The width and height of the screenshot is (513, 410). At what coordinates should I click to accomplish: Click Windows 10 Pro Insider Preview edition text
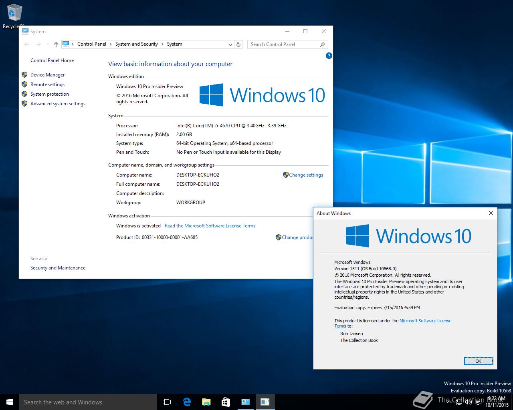pyautogui.click(x=149, y=86)
